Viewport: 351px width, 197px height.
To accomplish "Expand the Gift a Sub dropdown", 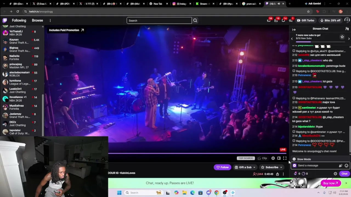I will (x=254, y=167).
